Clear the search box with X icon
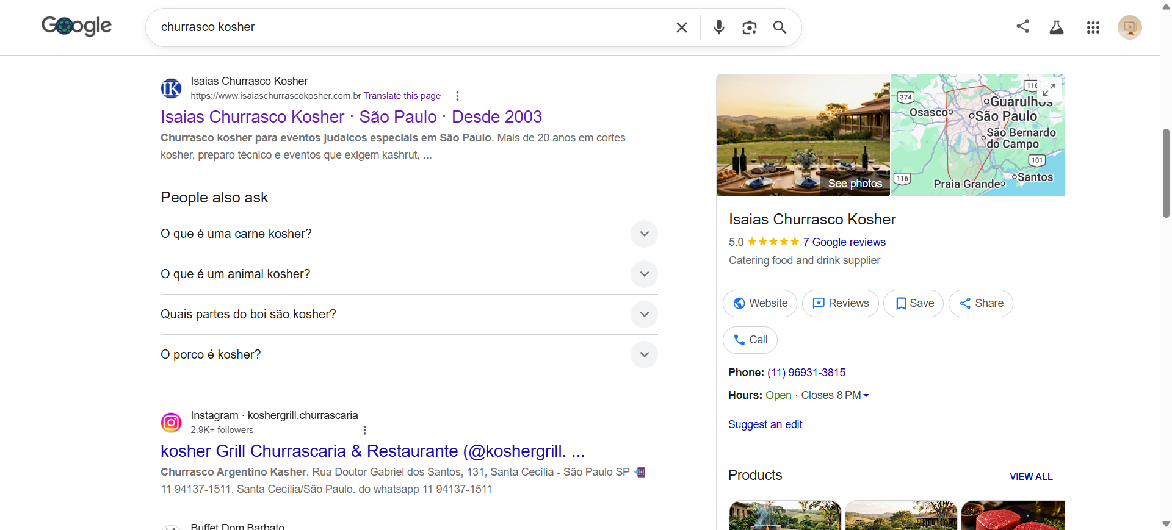 (682, 27)
